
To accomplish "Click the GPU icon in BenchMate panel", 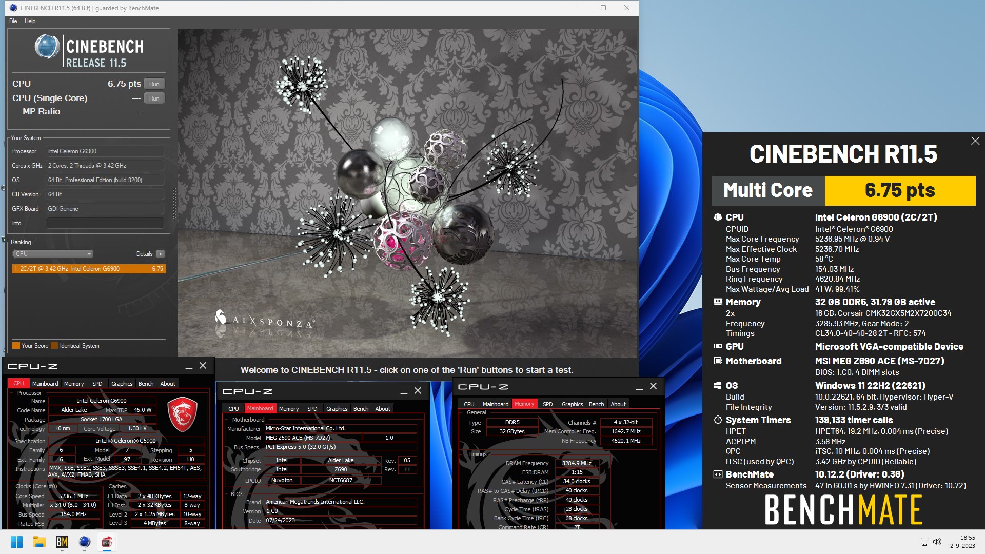I will (x=718, y=347).
